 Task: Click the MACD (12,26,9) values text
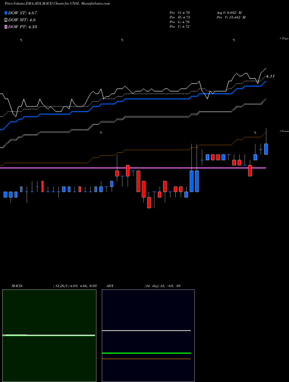(75, 286)
